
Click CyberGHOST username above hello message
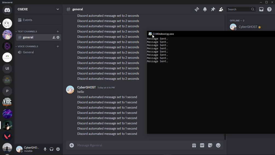tap(86, 87)
